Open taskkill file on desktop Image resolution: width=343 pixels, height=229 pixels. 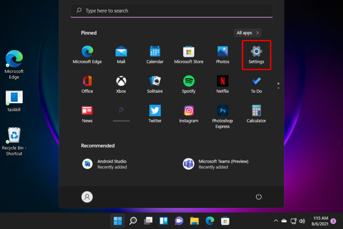[x=14, y=100]
